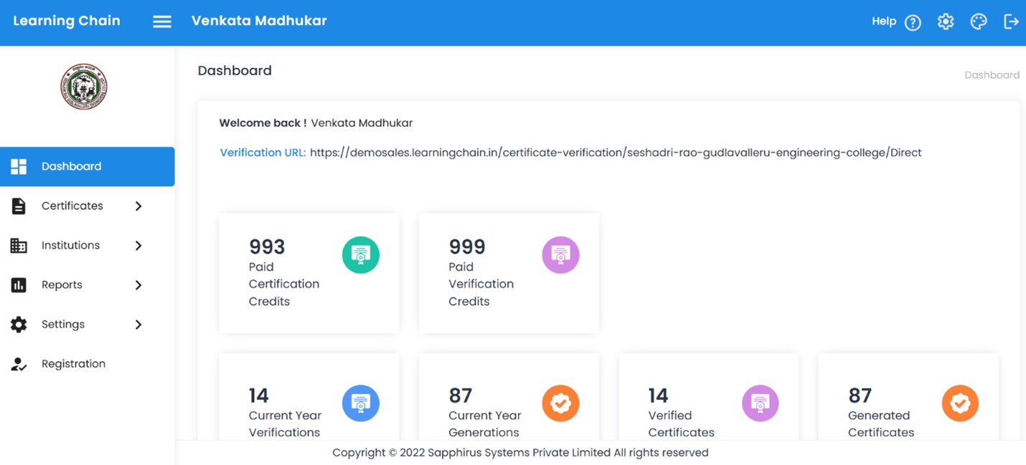Viewport: 1026px width, 465px height.
Task: Expand the Certificates submenu chevron
Action: pyautogui.click(x=138, y=206)
